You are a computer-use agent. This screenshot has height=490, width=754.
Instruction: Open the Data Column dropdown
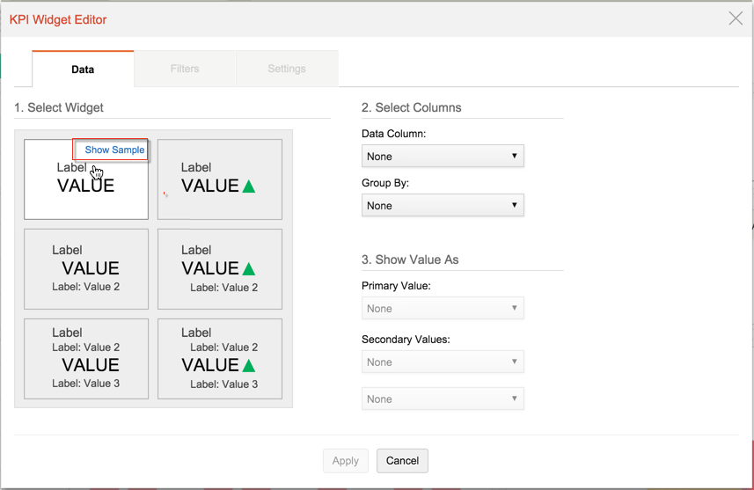pos(443,157)
